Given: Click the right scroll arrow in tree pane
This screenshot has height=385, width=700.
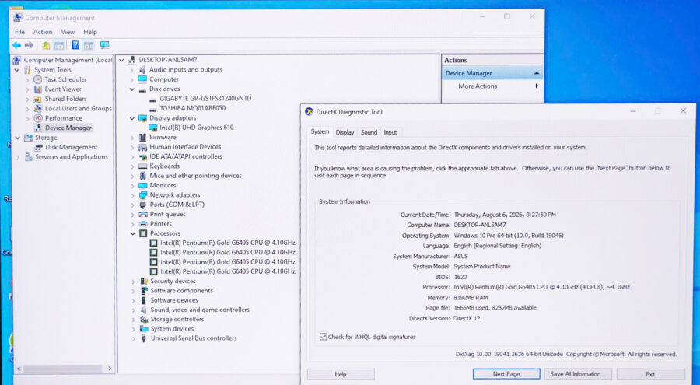Looking at the screenshot, I should (110, 369).
